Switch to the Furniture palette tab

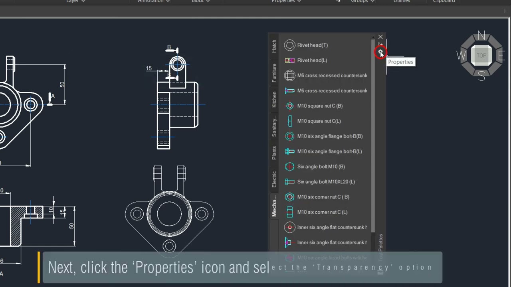[x=274, y=73]
